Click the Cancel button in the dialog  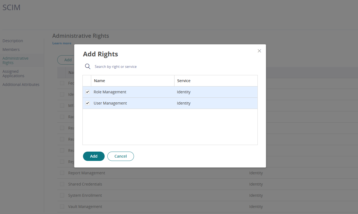pyautogui.click(x=121, y=156)
